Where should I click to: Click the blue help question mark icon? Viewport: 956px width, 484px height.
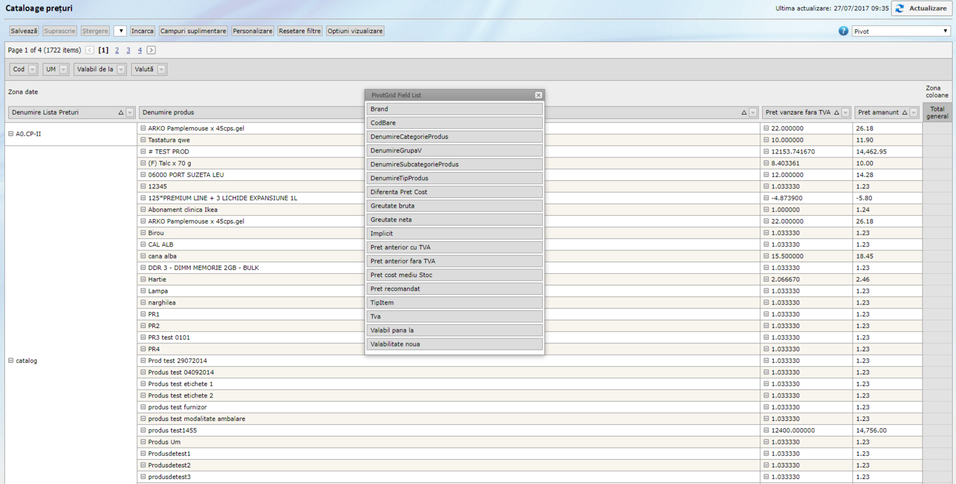coord(843,31)
